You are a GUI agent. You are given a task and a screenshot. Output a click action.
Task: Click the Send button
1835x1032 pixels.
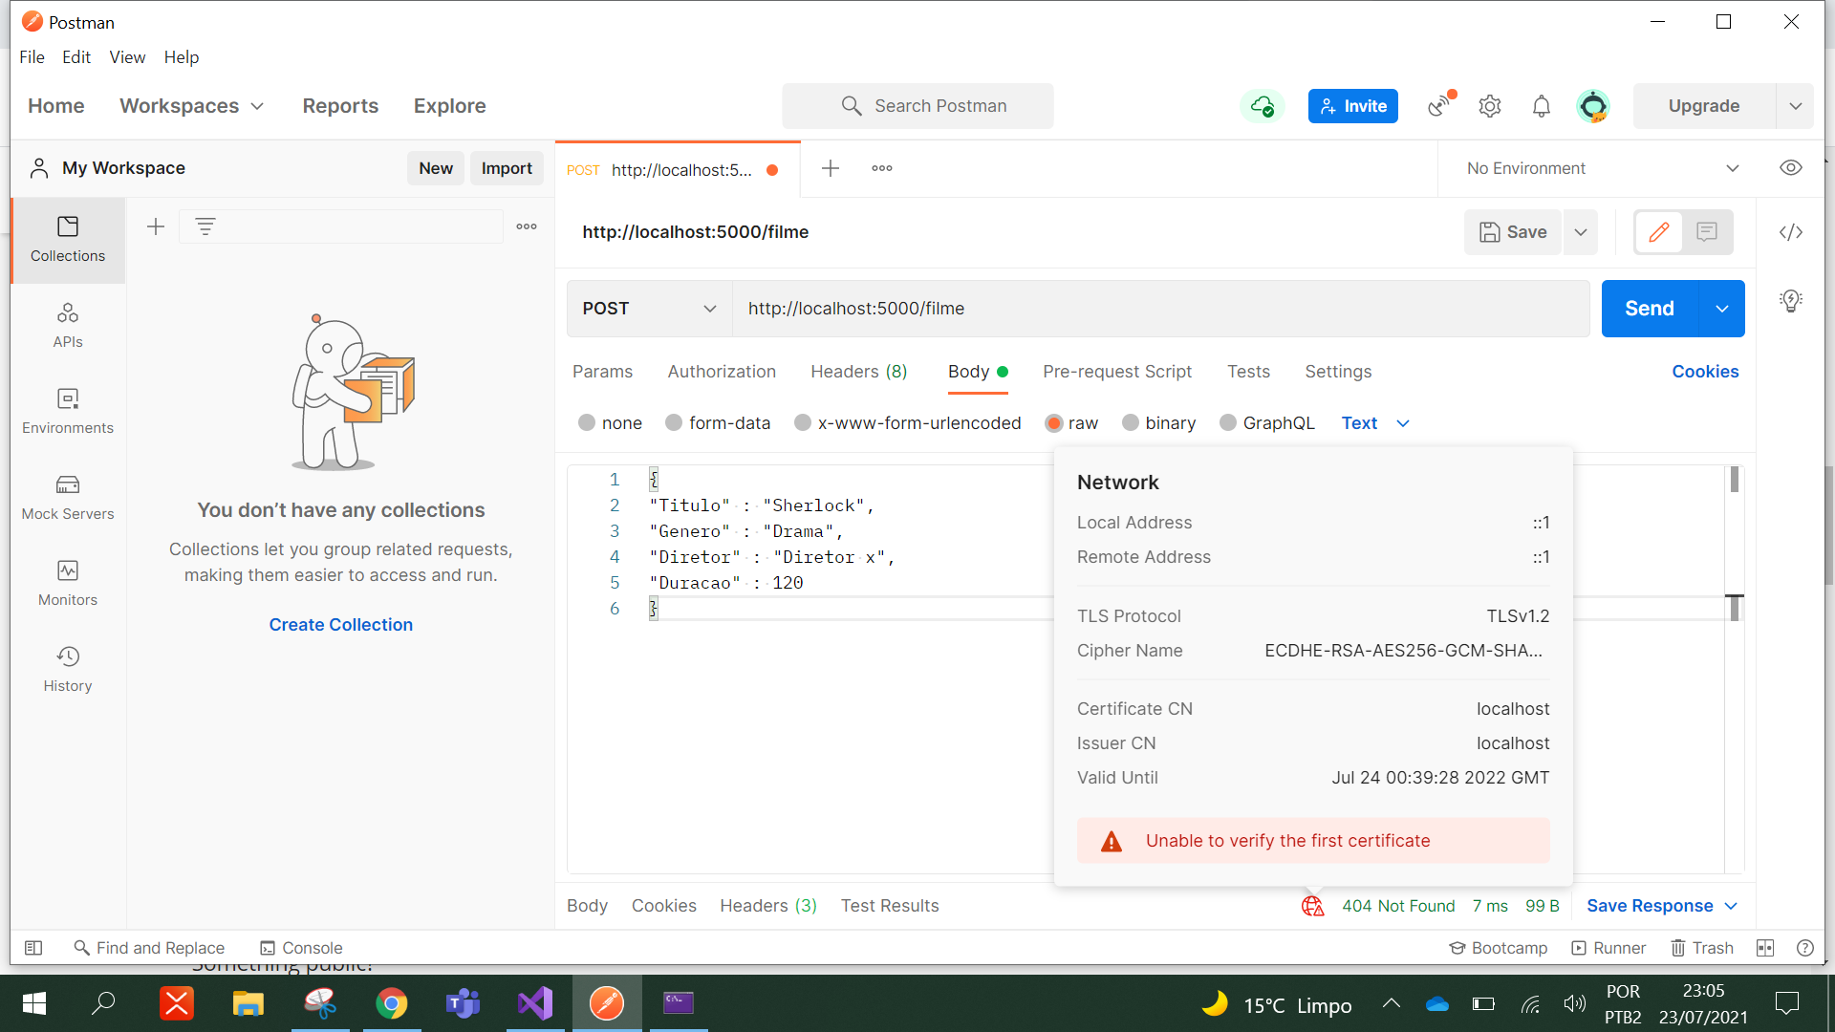click(x=1649, y=308)
